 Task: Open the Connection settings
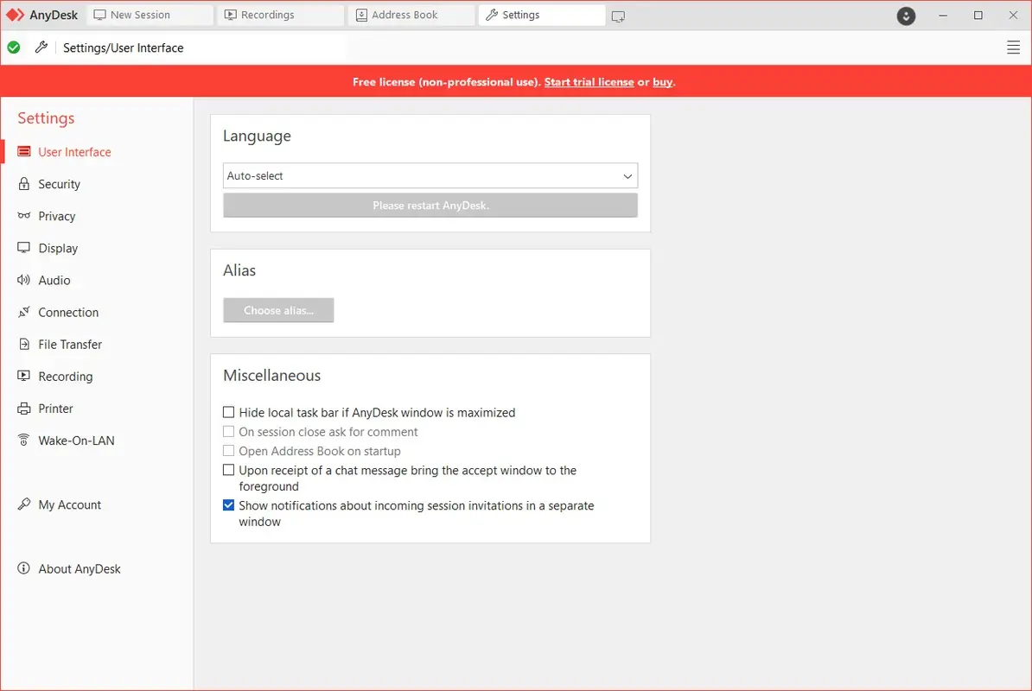coord(67,312)
